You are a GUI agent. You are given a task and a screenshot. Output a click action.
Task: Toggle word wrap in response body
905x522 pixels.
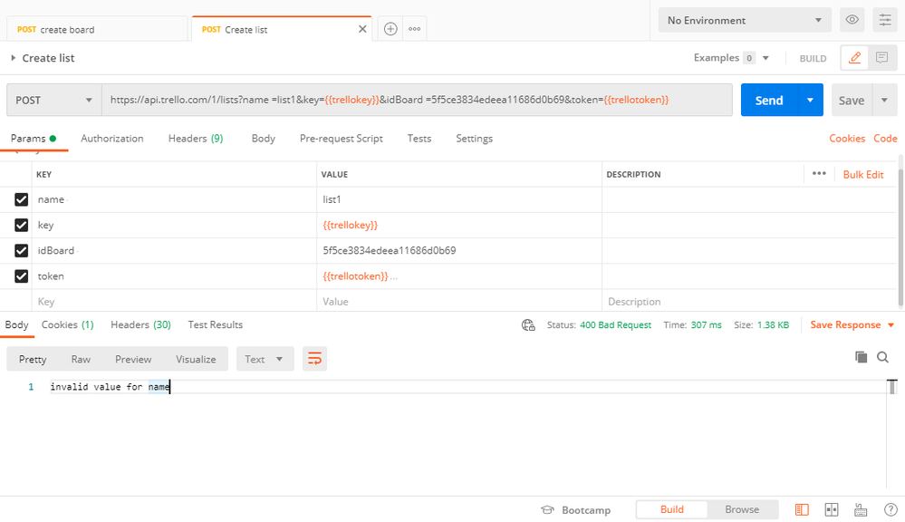314,359
